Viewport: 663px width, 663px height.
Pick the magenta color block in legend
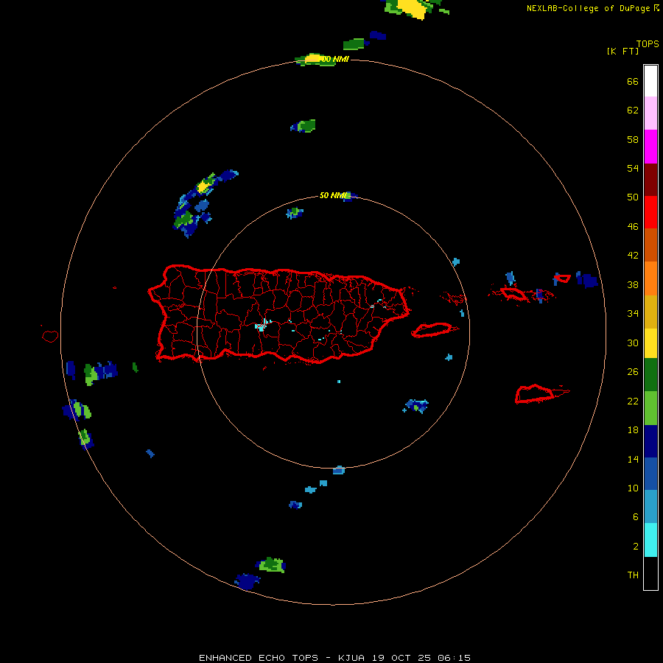(x=650, y=147)
